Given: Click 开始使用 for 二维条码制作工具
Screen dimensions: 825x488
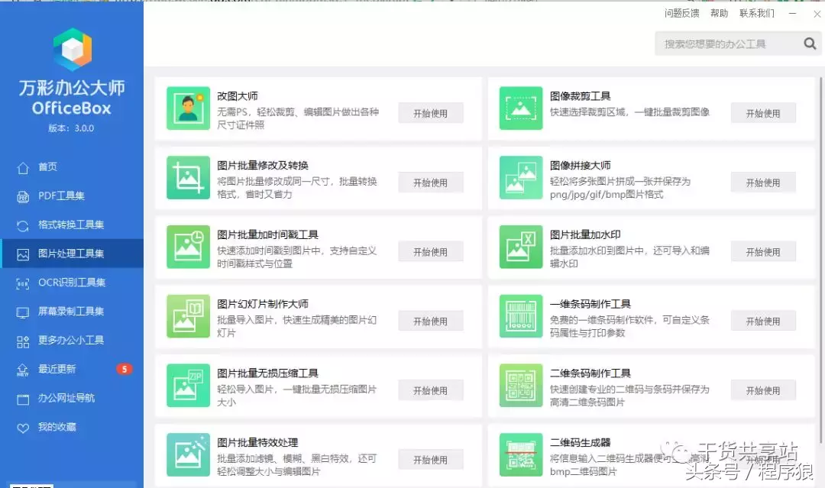Looking at the screenshot, I should [763, 391].
